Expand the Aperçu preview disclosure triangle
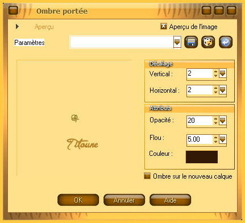 click(17, 26)
